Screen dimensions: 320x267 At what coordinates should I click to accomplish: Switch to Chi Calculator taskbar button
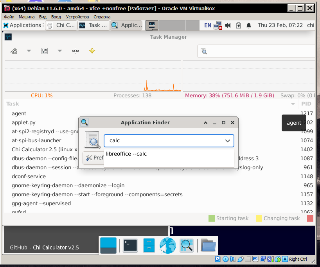61,25
